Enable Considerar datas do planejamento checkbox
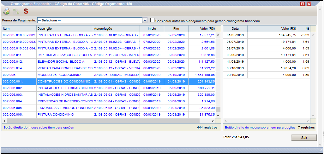This screenshot has height=154, width=324. coord(152,20)
